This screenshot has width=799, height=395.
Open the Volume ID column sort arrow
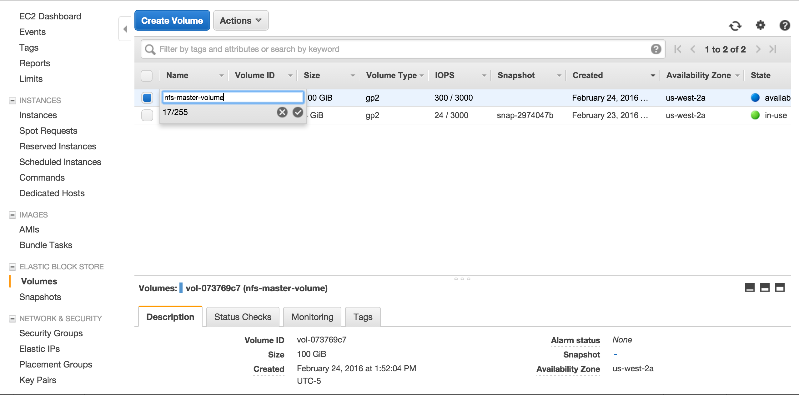(290, 76)
